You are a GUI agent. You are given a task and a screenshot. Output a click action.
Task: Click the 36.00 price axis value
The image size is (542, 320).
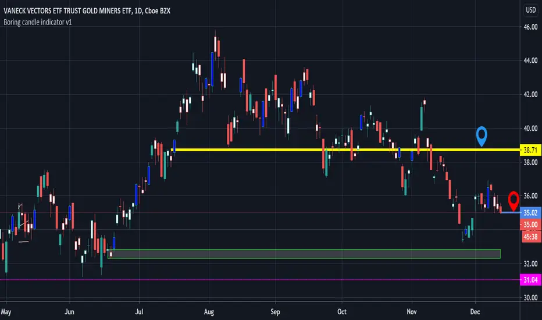[530, 196]
